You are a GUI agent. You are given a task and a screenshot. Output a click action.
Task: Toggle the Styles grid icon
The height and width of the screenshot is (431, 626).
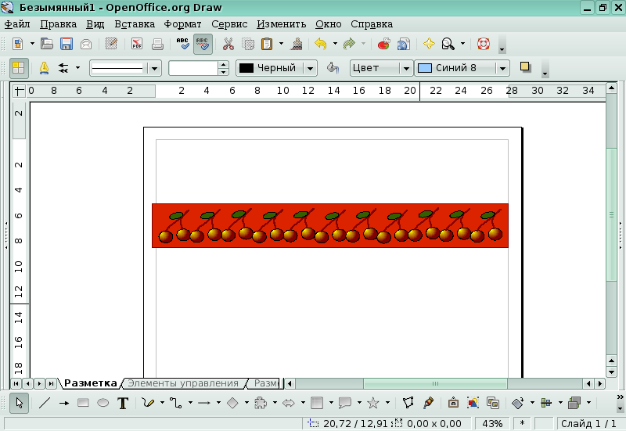(x=18, y=68)
